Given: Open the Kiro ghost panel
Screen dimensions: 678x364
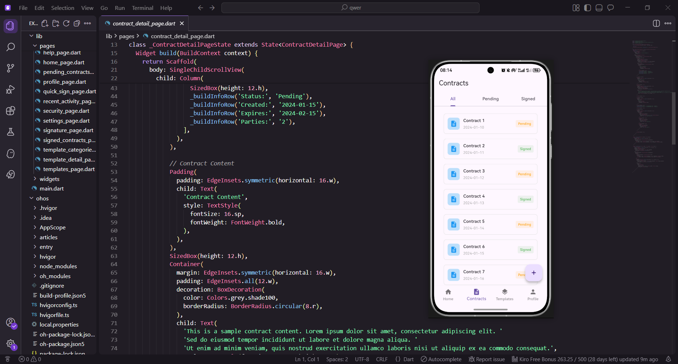Looking at the screenshot, I should coord(10,153).
